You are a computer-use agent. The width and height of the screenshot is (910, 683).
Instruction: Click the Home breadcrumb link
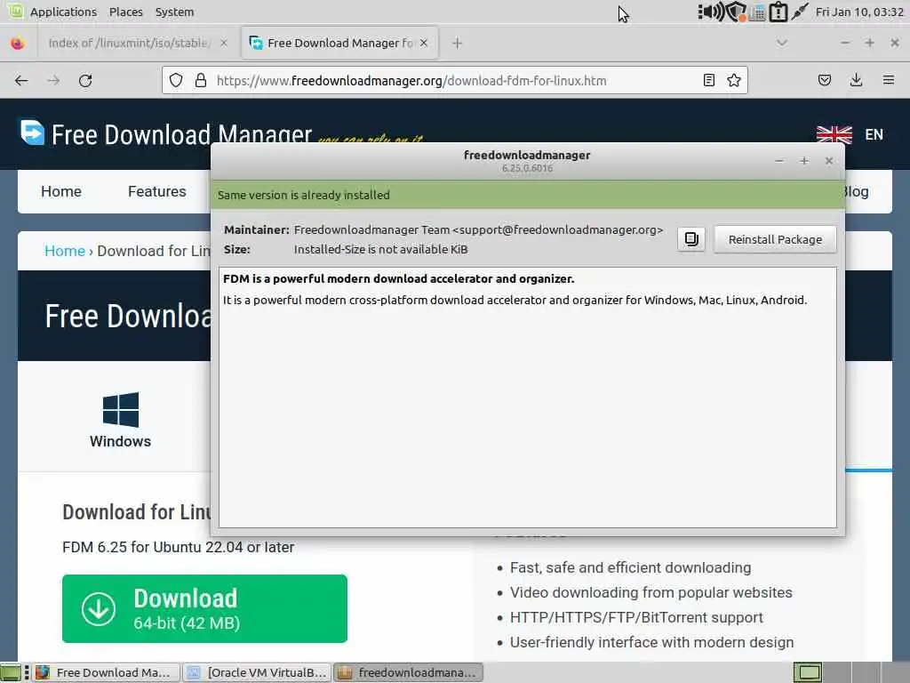coord(64,251)
